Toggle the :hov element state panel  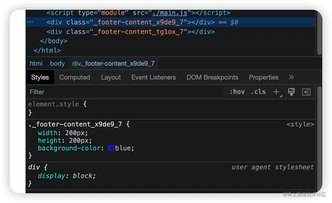(237, 92)
